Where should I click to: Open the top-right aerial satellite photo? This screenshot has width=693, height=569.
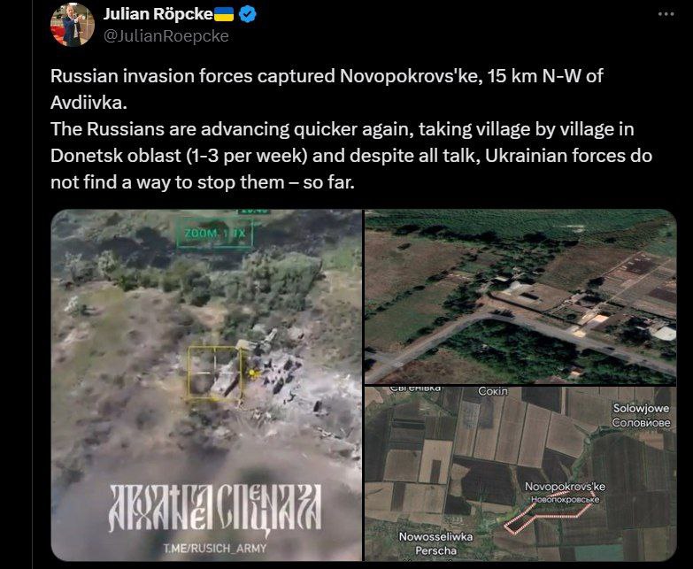[520, 296]
